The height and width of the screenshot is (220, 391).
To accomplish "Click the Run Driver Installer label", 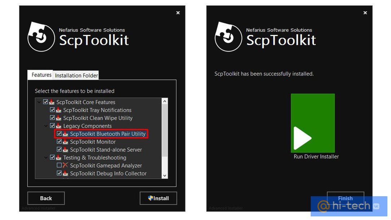I will 316,157.
